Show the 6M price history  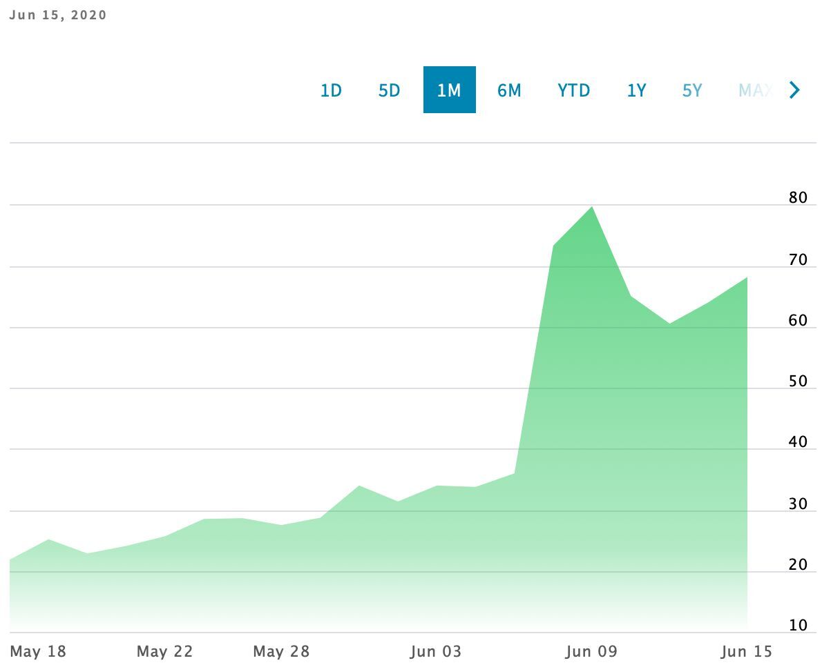[509, 90]
